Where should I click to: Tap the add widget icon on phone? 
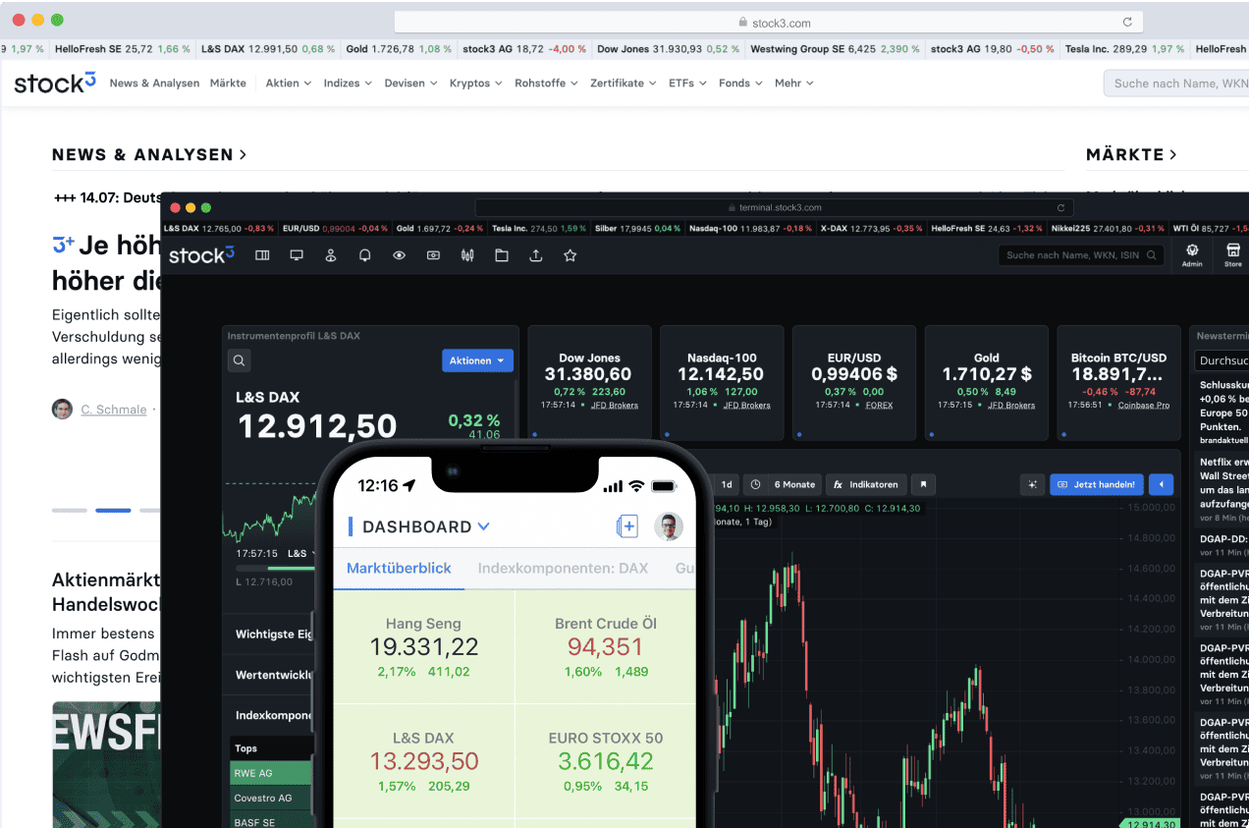point(627,526)
